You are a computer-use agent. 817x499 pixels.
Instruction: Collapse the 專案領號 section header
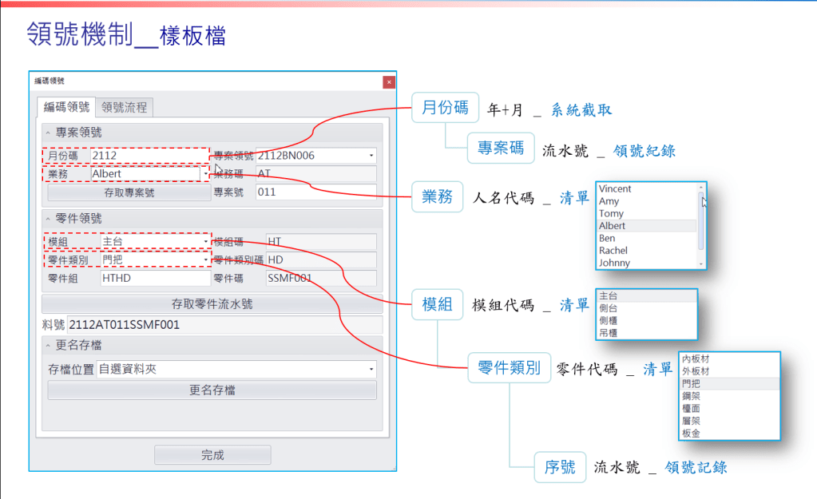[x=47, y=133]
